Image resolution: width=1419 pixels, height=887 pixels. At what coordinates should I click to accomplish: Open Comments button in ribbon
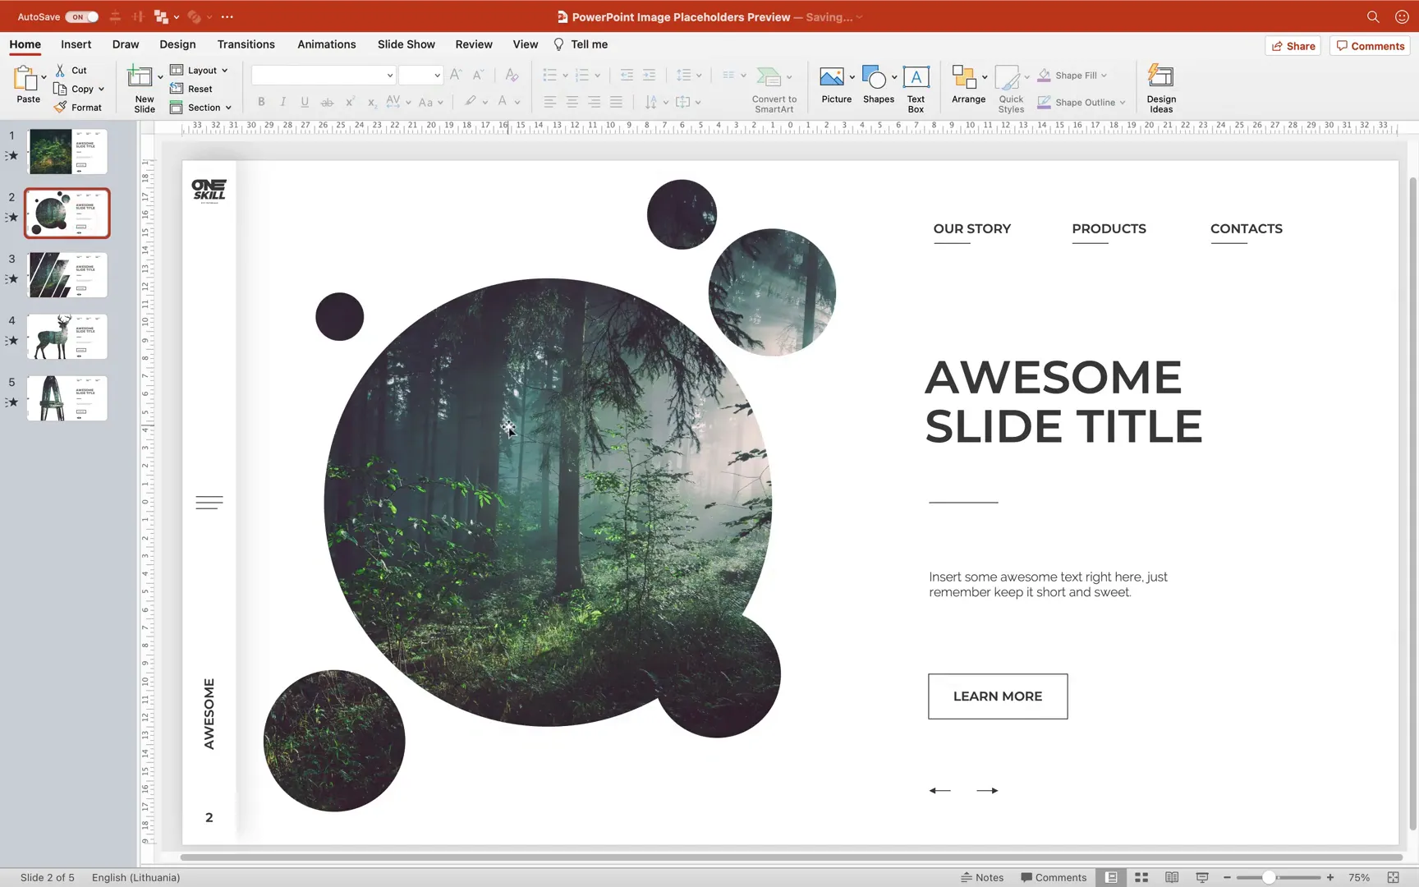coord(1371,46)
